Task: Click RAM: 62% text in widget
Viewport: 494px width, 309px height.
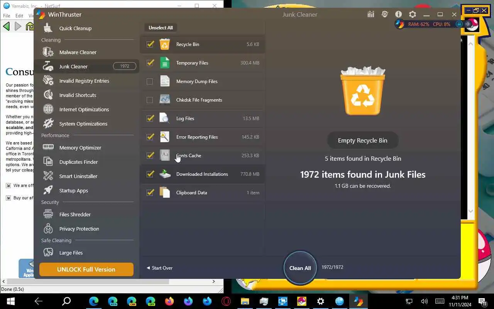Action: pyautogui.click(x=418, y=24)
